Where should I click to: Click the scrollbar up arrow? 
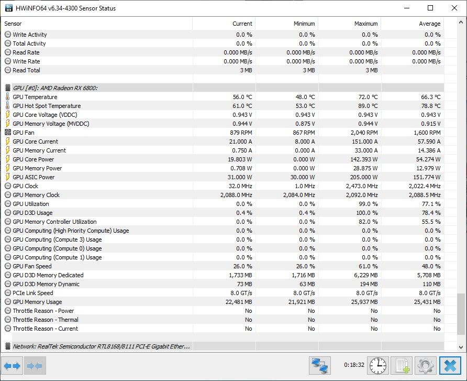click(x=461, y=22)
